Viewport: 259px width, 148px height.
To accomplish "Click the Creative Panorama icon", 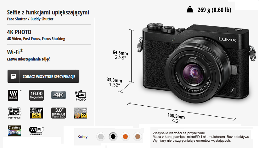I will coord(14,131).
